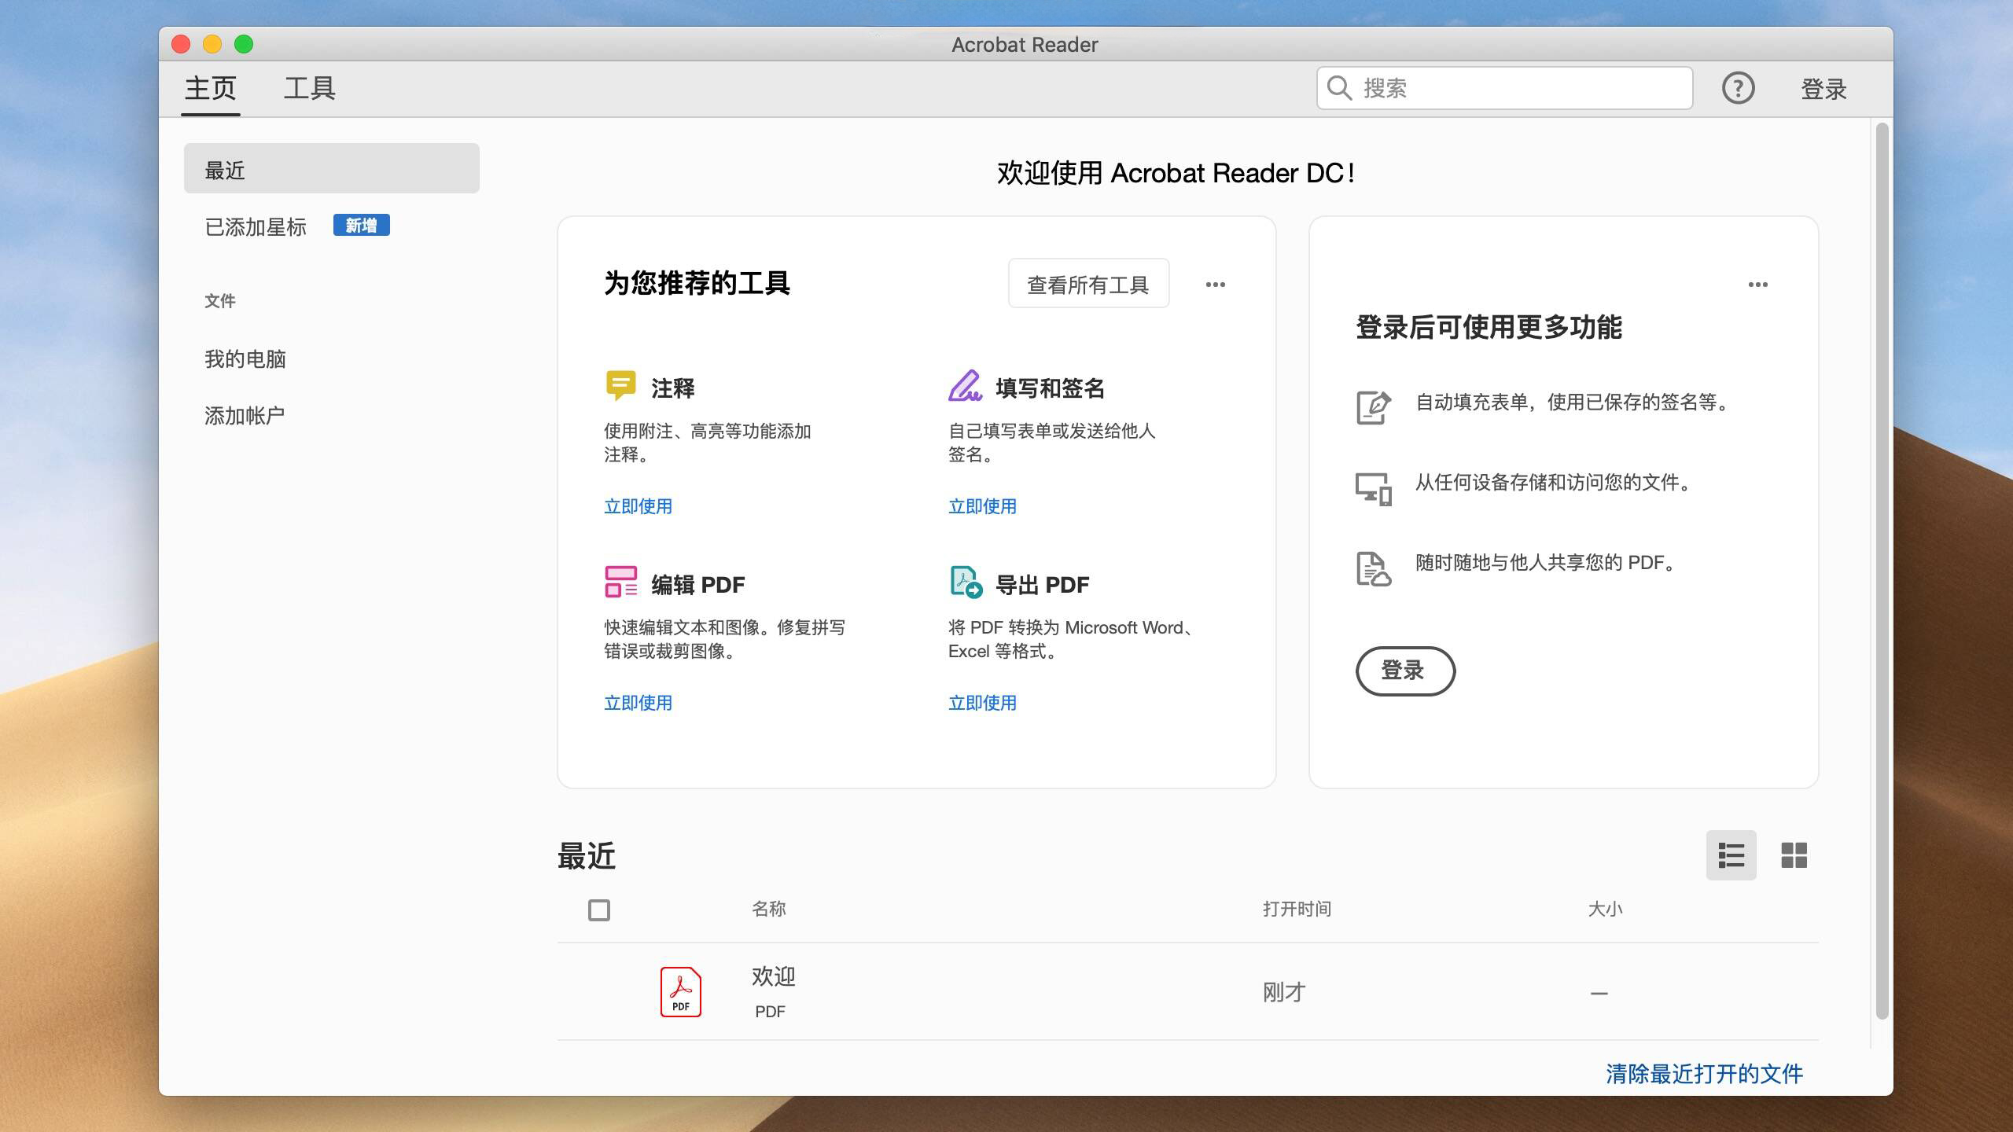Switch to list view of recent files
The width and height of the screenshot is (2013, 1132).
pos(1731,855)
